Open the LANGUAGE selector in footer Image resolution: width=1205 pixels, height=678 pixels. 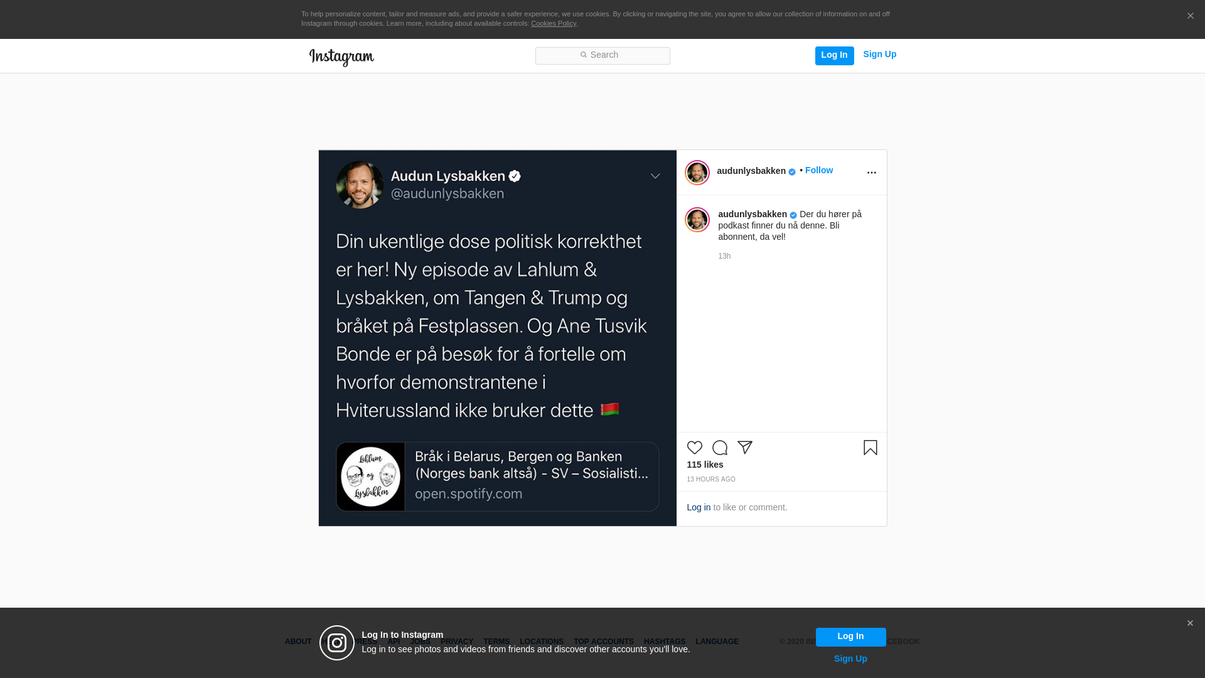click(717, 642)
